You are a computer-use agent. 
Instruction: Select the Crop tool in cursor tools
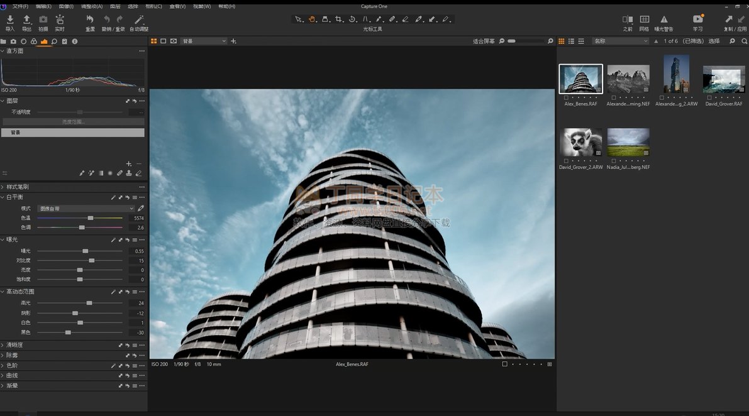(339, 19)
